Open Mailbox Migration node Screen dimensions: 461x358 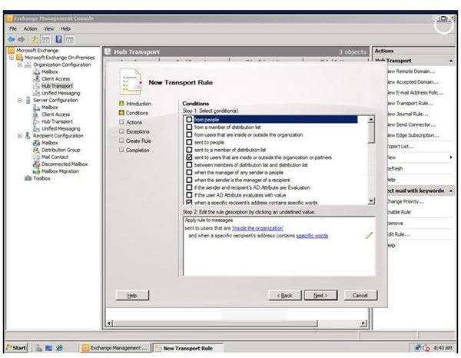pyautogui.click(x=60, y=171)
